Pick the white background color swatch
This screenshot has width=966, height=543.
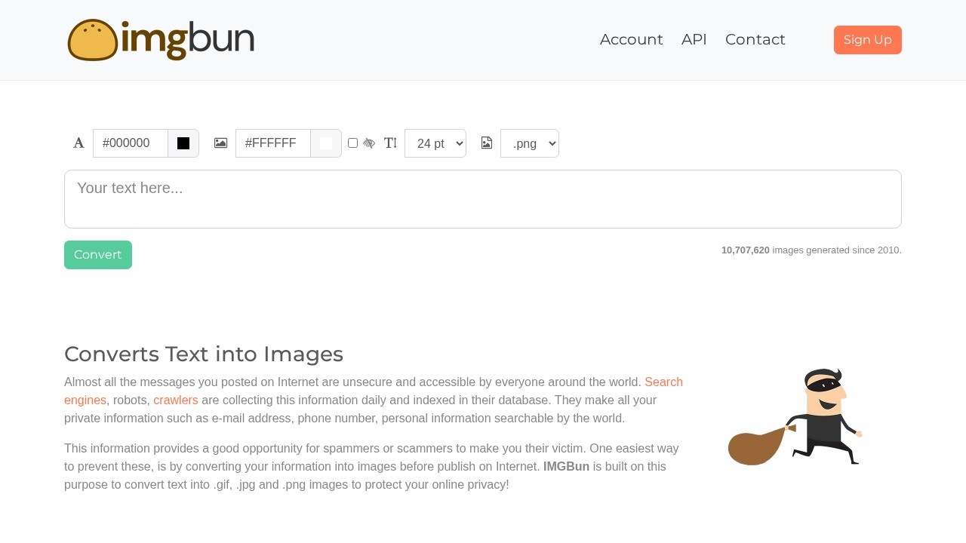(x=326, y=143)
